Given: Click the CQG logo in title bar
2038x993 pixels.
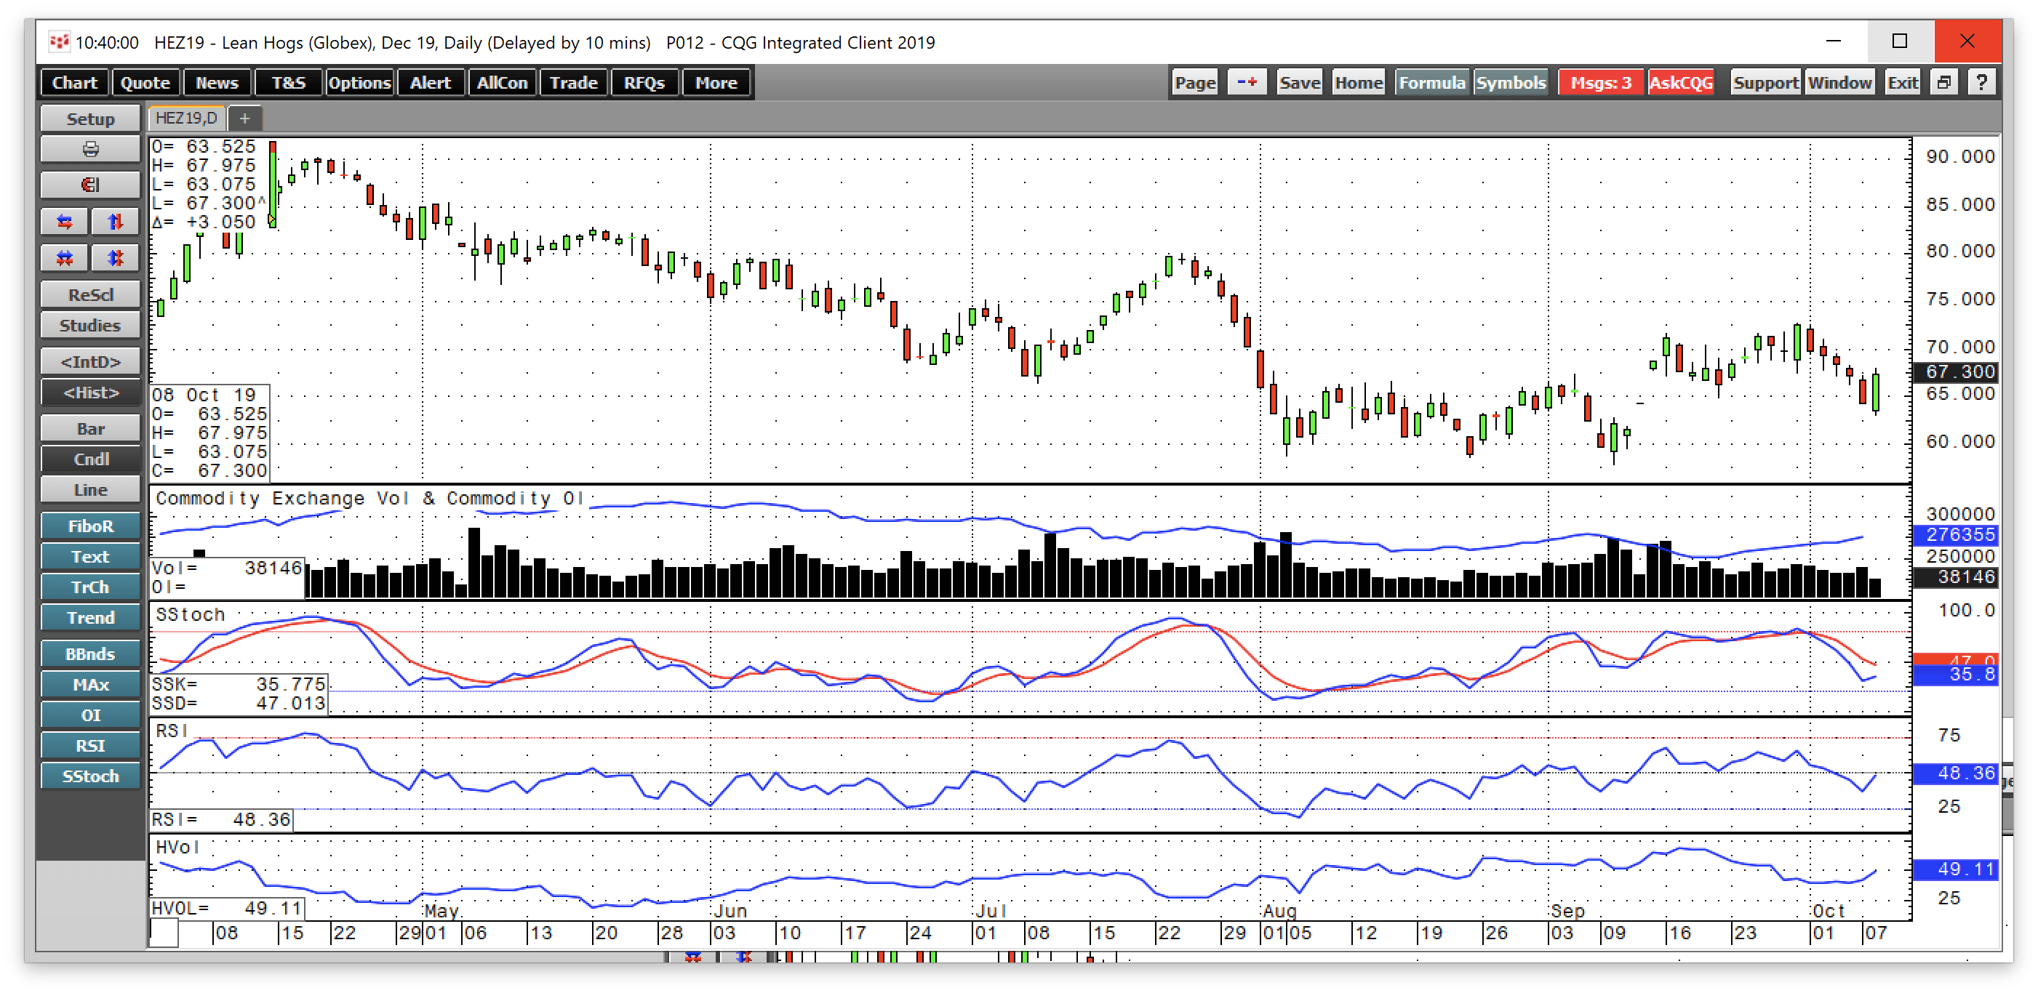Looking at the screenshot, I should pos(58,42).
